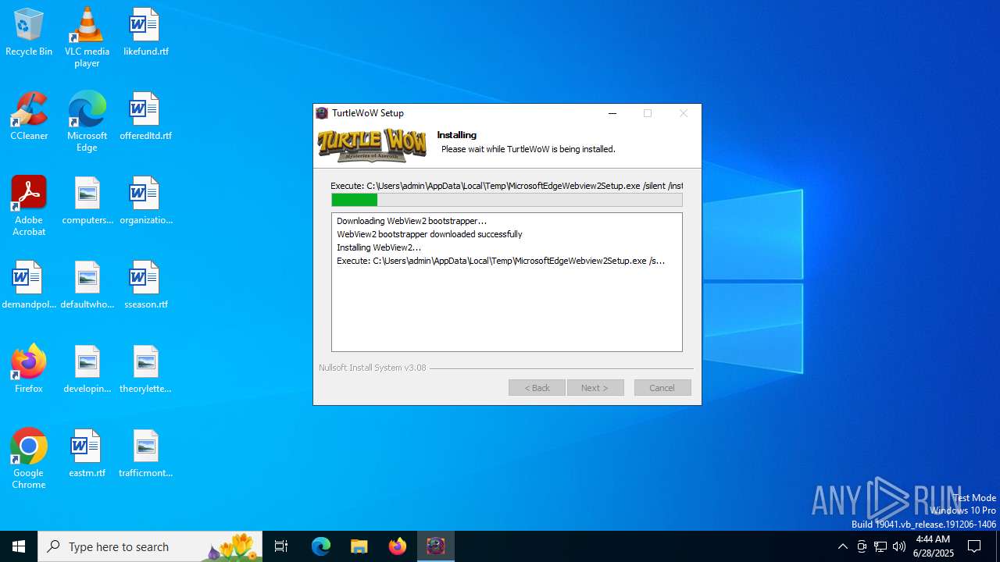
Task: Click the TurtleWoW Setup title bar icon
Action: [x=322, y=113]
